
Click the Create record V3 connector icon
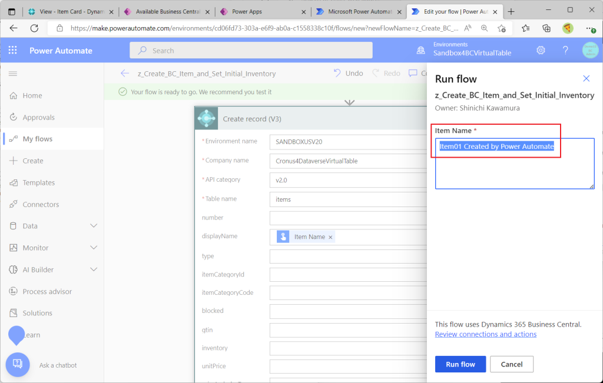(207, 119)
